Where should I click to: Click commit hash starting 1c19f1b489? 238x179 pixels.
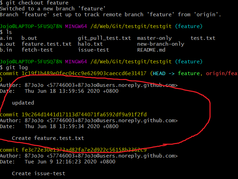84,73
